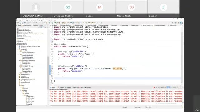Screen dimensions: 200x112
Task: Collapse the showActorPage method fold at line 13
Action: pyautogui.click(x=53, y=51)
